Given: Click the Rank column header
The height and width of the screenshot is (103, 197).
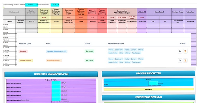Looking at the screenshot, I should click(48, 44).
